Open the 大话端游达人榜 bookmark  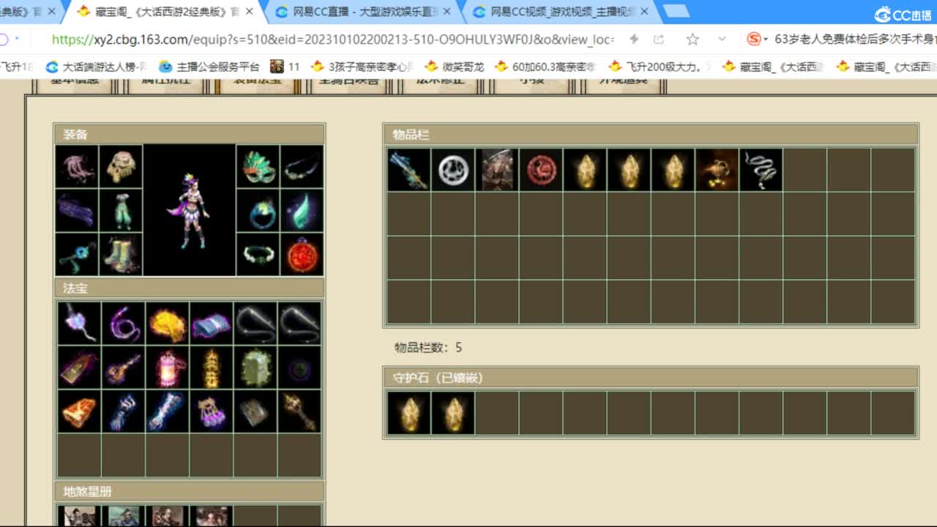click(97, 67)
